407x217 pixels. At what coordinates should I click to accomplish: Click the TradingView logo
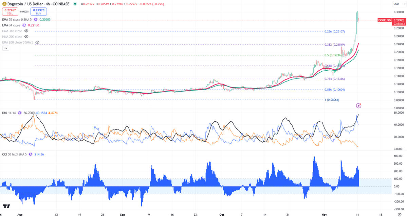[x=6, y=206]
